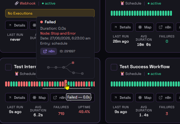180x124 pixels.
Task: Click the leftmost red execution bar on the Test Interr card
Action: coord(6,84)
